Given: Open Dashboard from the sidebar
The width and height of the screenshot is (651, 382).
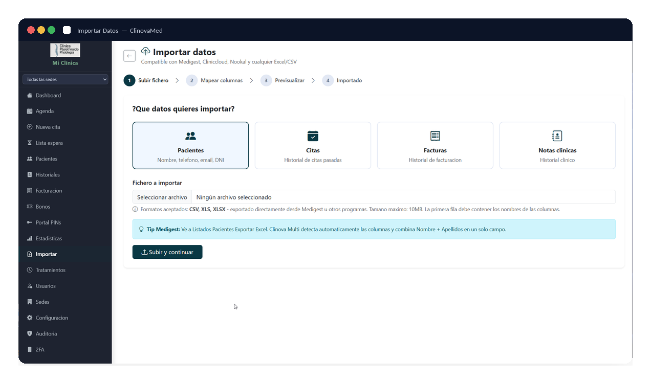Looking at the screenshot, I should click(65, 96).
